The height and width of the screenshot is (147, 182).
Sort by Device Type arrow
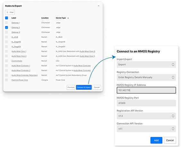tap(68, 18)
